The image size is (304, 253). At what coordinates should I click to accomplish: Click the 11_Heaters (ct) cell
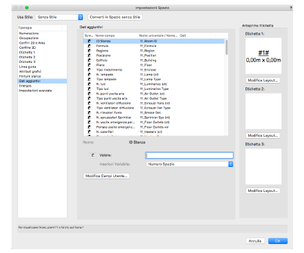pyautogui.click(x=151, y=132)
